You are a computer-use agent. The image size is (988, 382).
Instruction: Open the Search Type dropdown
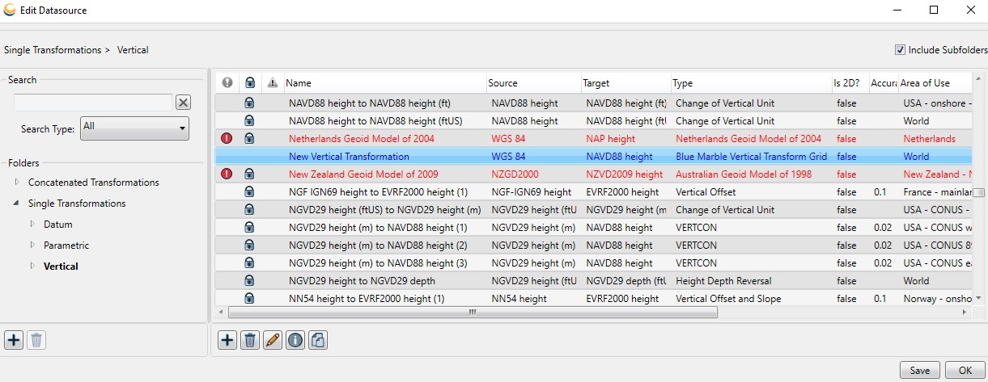pos(134,128)
